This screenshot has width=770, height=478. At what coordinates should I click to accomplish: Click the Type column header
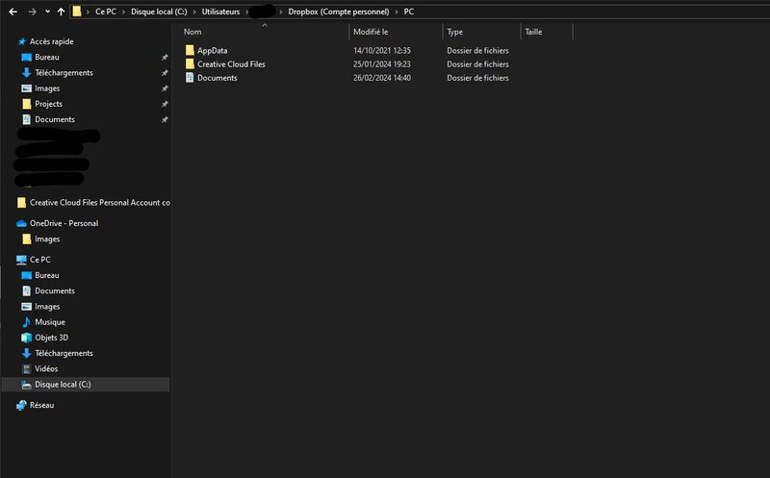(454, 32)
